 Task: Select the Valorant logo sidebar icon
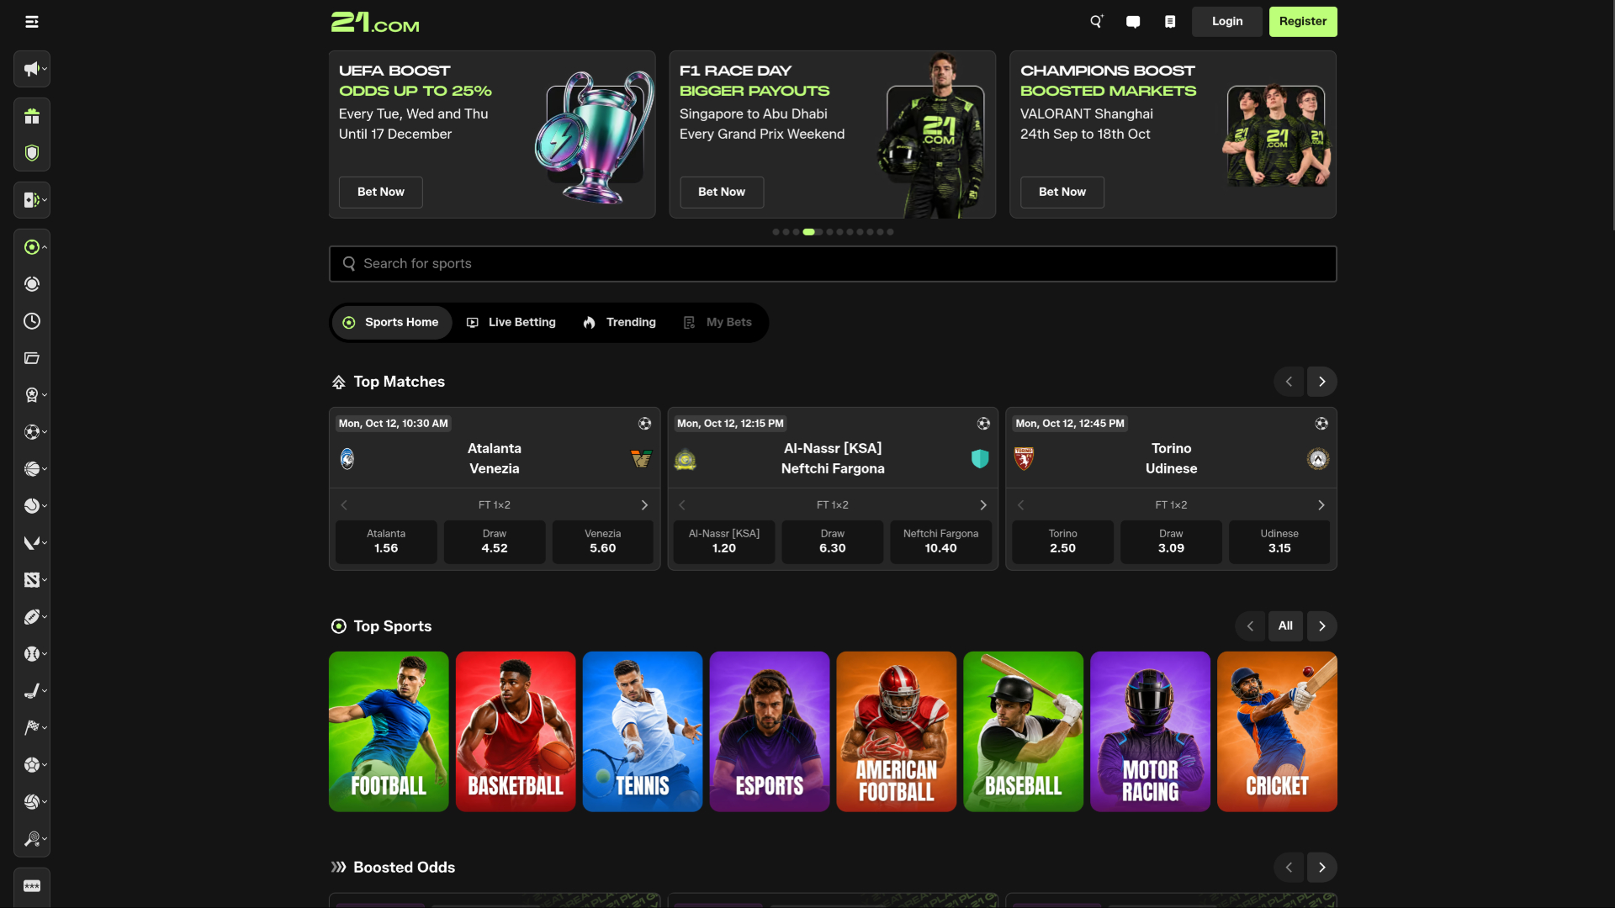(x=32, y=543)
